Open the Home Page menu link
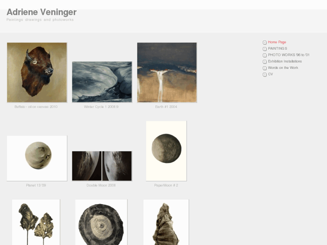 tap(277, 42)
